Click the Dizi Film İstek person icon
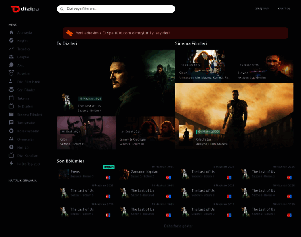The width and height of the screenshot is (301, 237). pos(11,81)
